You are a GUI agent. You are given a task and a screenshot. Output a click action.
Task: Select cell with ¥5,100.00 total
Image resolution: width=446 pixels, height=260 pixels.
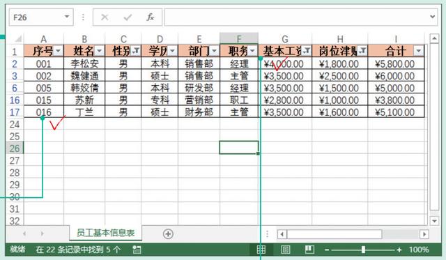pyautogui.click(x=396, y=112)
